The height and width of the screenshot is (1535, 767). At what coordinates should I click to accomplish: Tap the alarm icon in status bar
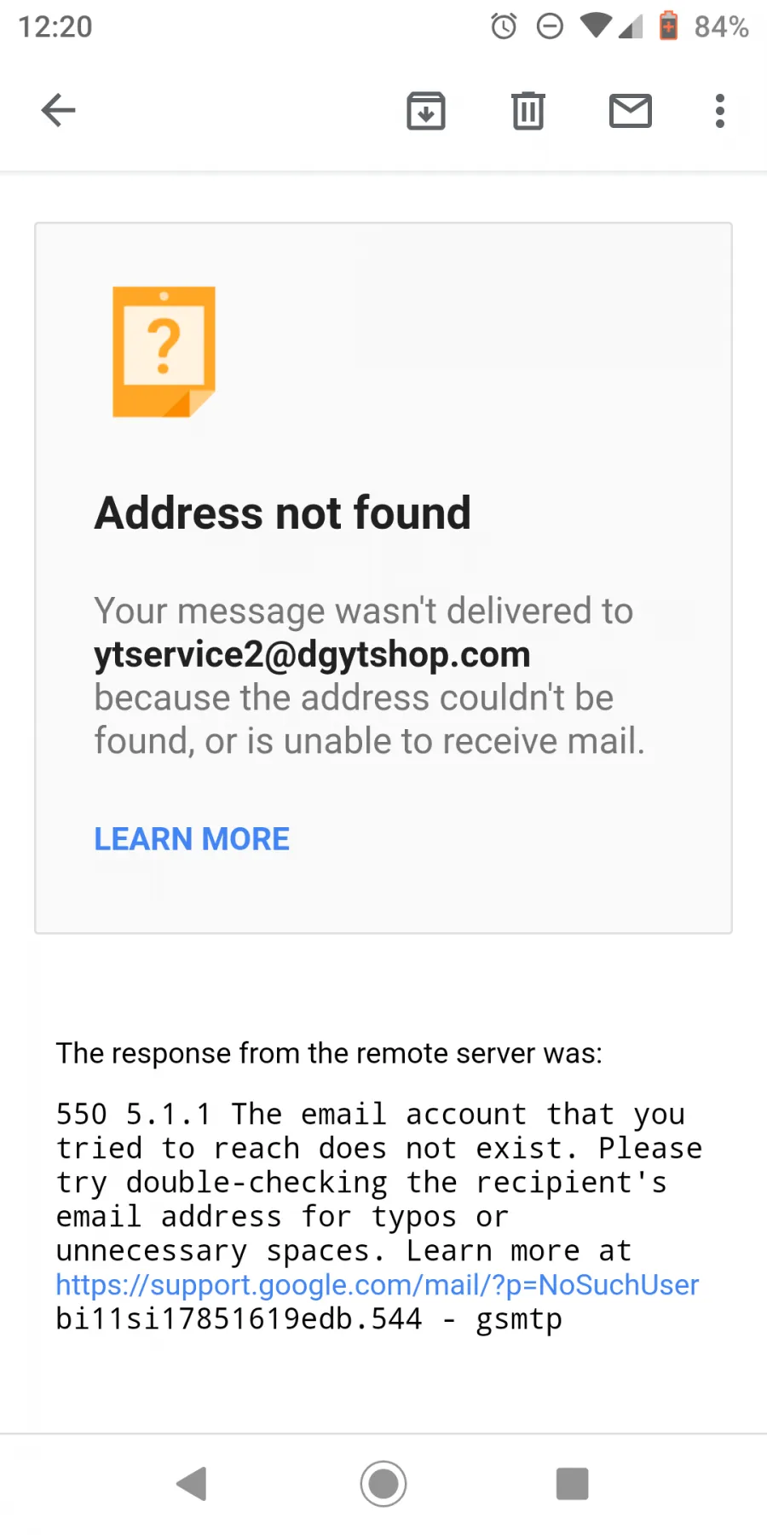(504, 26)
